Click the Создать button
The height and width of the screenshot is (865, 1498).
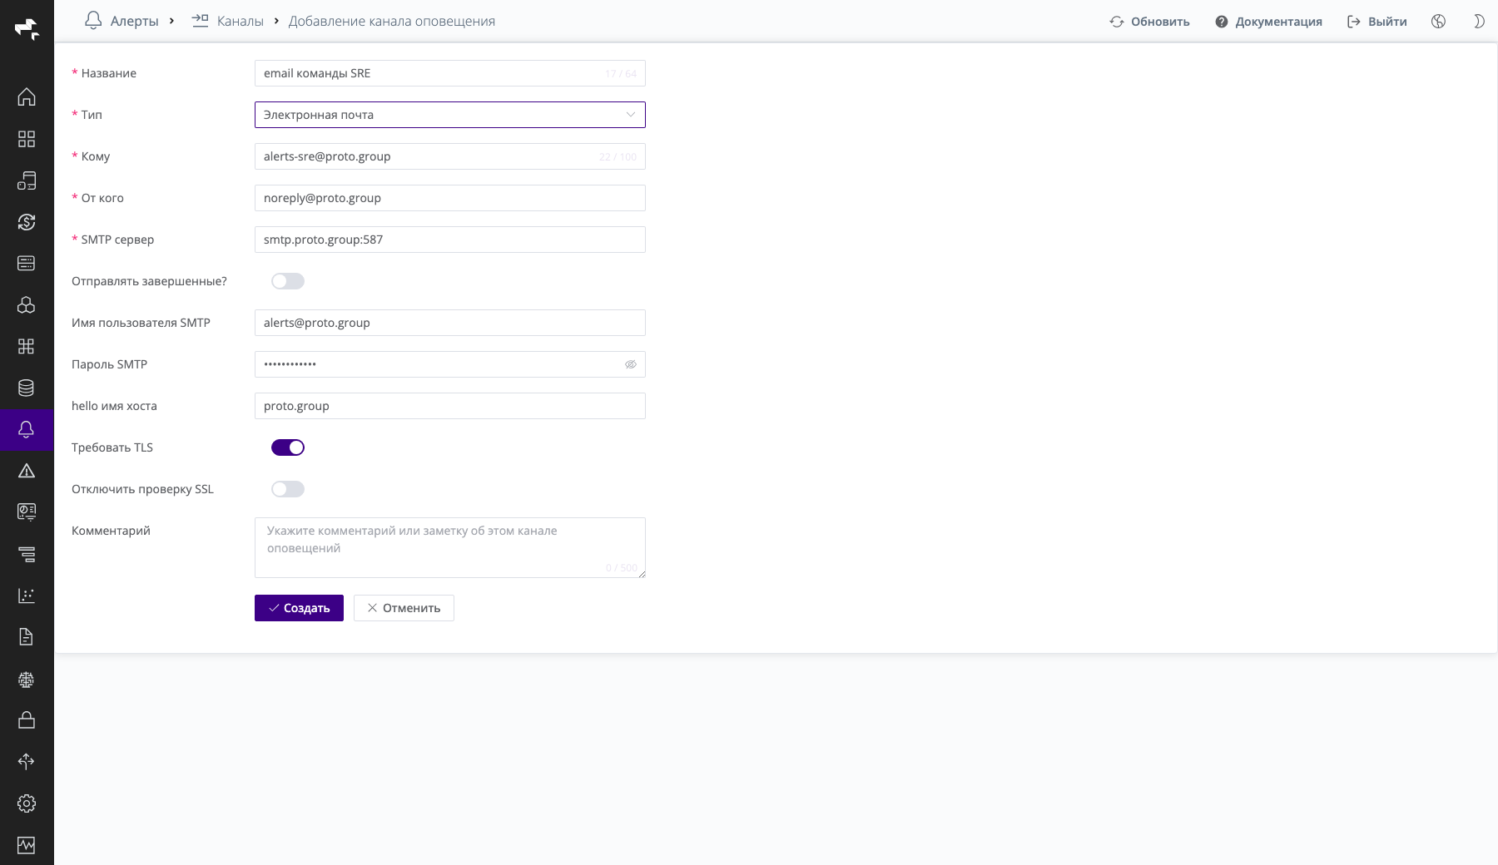[x=299, y=608]
